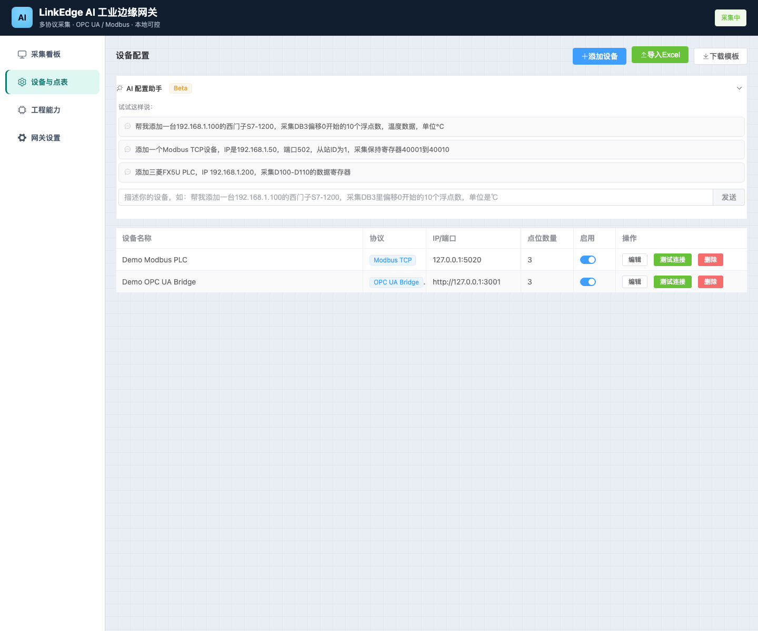Click the Beta tag next to AI 配置助手
This screenshot has height=631, width=758.
tap(181, 88)
